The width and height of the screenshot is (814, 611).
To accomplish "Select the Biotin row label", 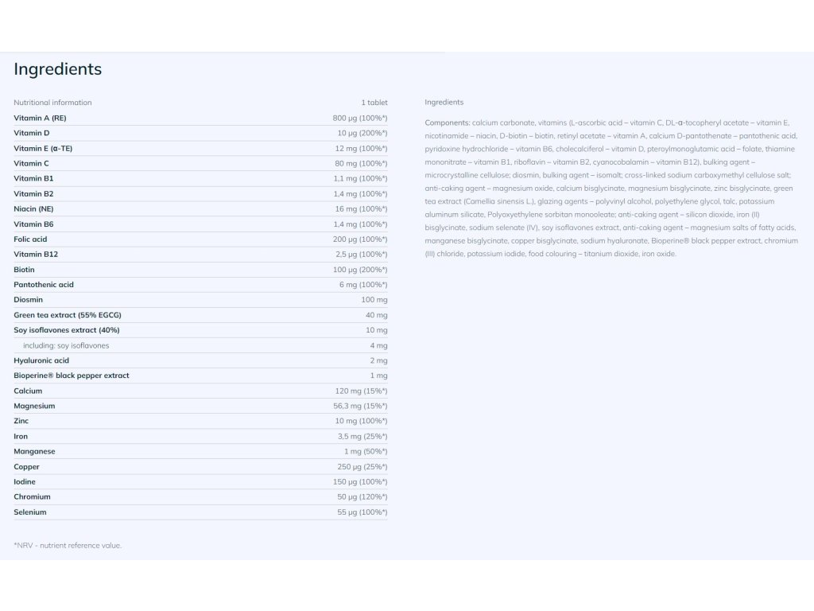I will pyautogui.click(x=24, y=270).
